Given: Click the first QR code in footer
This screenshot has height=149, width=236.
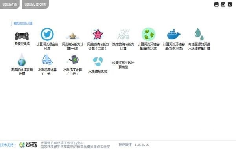Looking at the screenshot, I should (x=28, y=145).
